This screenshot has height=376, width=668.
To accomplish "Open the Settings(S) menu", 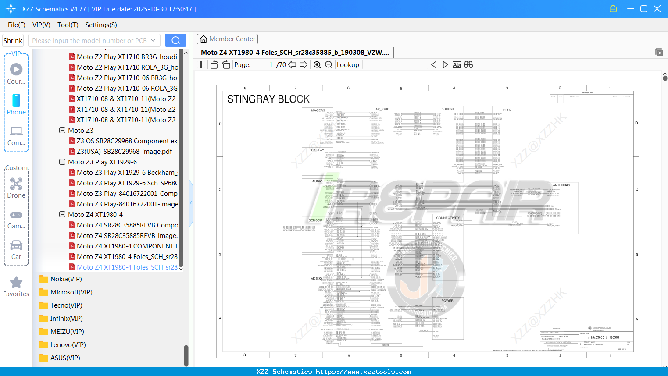I will 101,25.
